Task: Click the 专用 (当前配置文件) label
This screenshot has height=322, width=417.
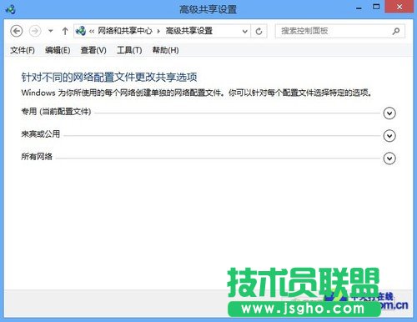Action: (56, 112)
